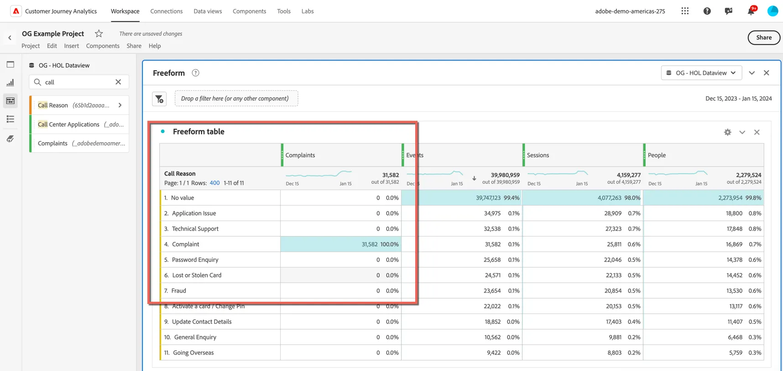Open the Components top navigation tab
This screenshot has height=371, width=783.
coord(249,11)
